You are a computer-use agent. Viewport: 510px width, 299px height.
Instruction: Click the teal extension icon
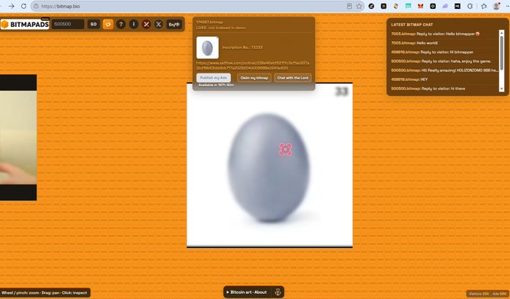[x=408, y=6]
